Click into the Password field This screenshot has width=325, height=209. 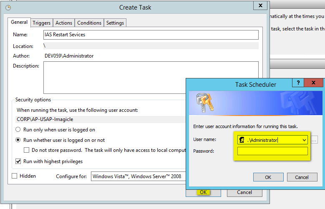tap(272, 151)
